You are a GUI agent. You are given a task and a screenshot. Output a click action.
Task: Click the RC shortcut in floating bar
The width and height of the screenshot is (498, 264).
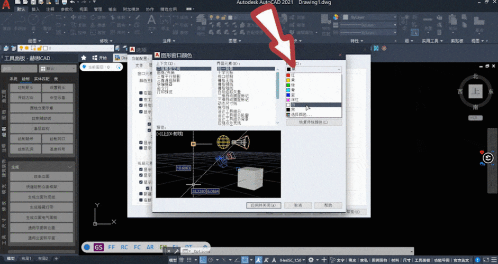[x=124, y=247]
